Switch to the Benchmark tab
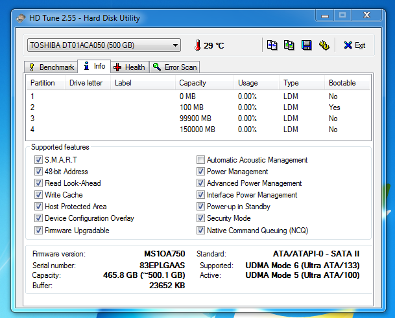The image size is (395, 318). [51, 67]
